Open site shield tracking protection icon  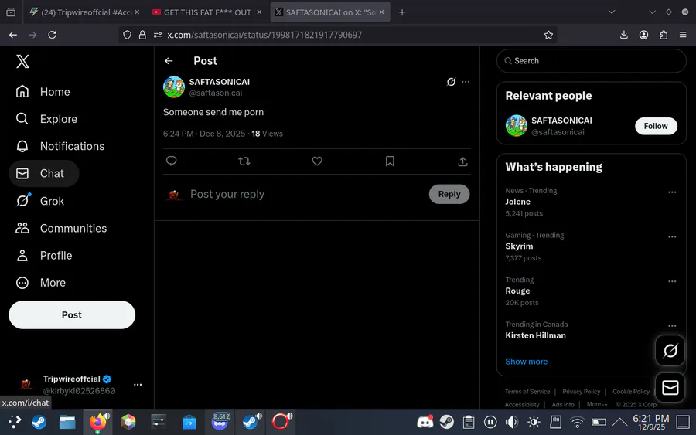click(x=128, y=35)
